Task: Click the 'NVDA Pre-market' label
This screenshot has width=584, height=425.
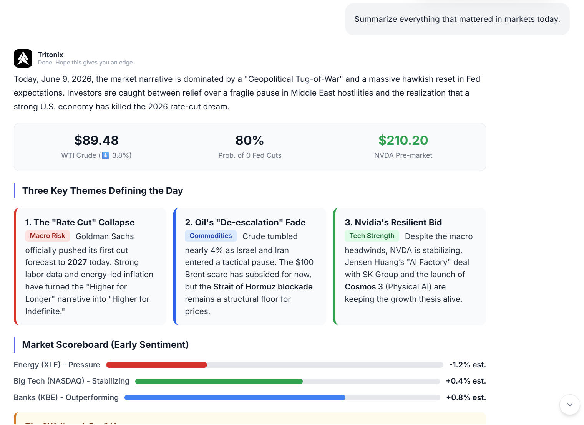Action: [403, 155]
